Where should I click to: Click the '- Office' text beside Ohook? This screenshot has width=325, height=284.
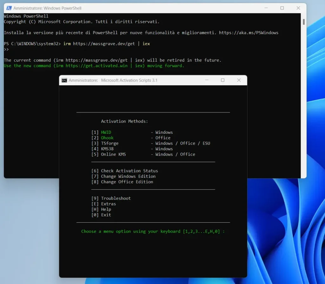(x=161, y=138)
